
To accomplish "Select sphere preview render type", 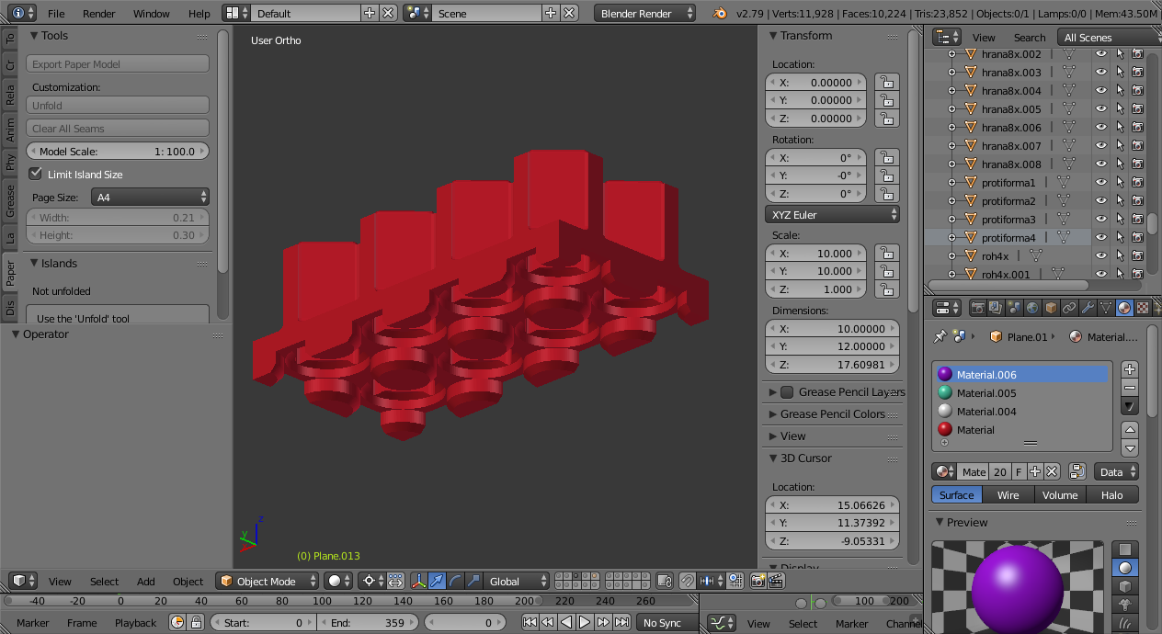I will tap(1125, 568).
